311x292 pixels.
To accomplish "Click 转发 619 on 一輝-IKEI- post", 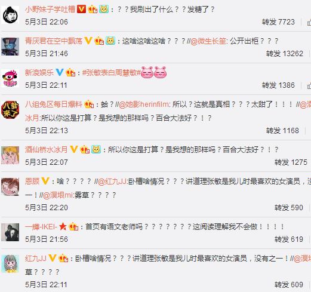I will [x=289, y=239].
